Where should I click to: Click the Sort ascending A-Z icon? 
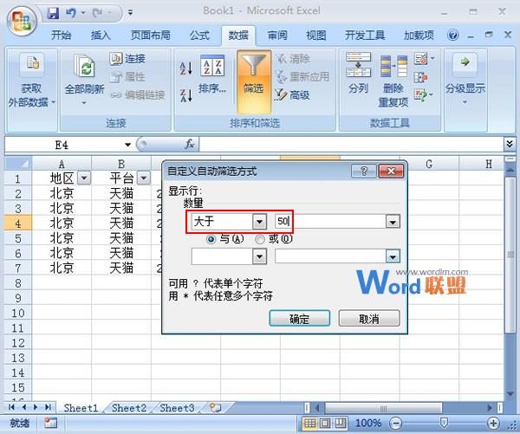tap(185, 68)
